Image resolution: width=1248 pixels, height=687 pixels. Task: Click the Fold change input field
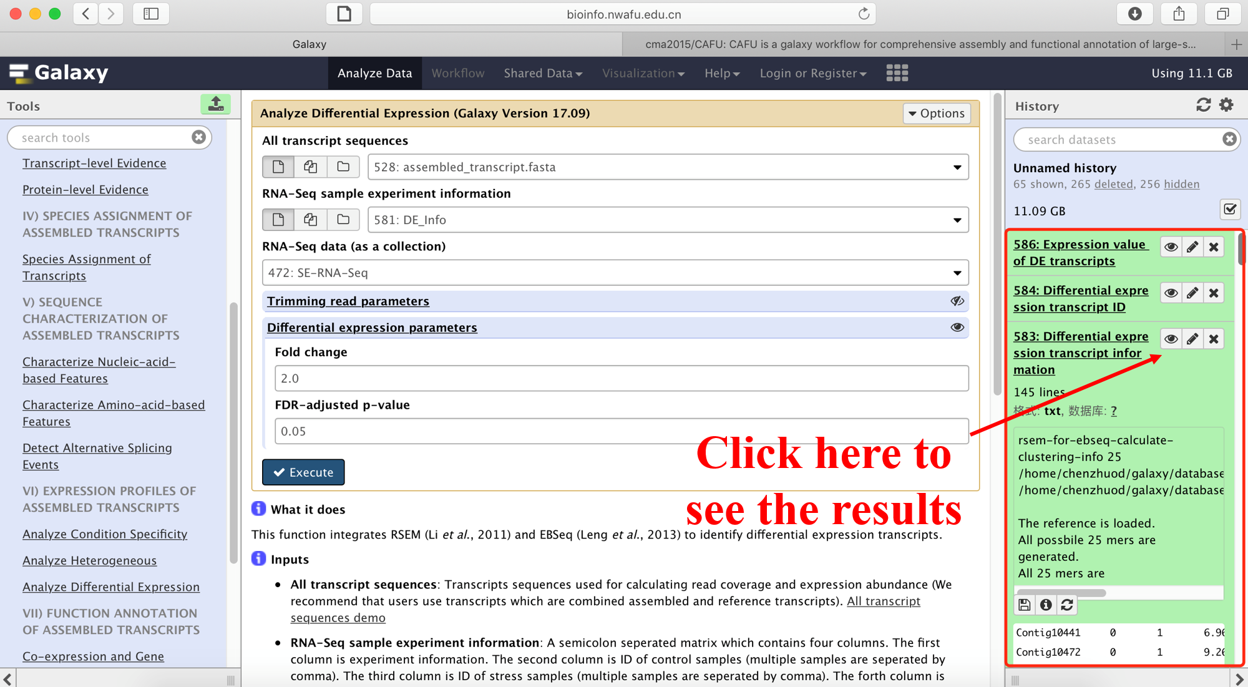pyautogui.click(x=622, y=378)
